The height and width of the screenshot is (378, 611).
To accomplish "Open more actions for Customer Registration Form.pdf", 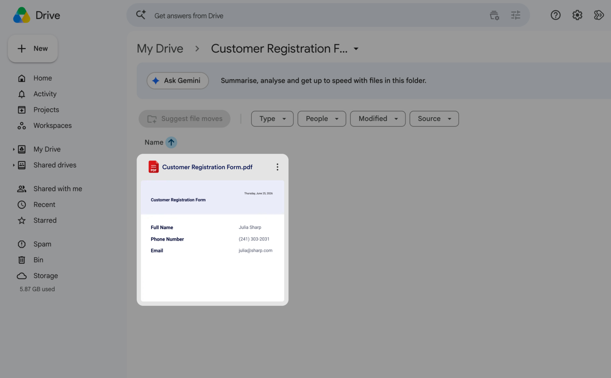I will coord(277,167).
